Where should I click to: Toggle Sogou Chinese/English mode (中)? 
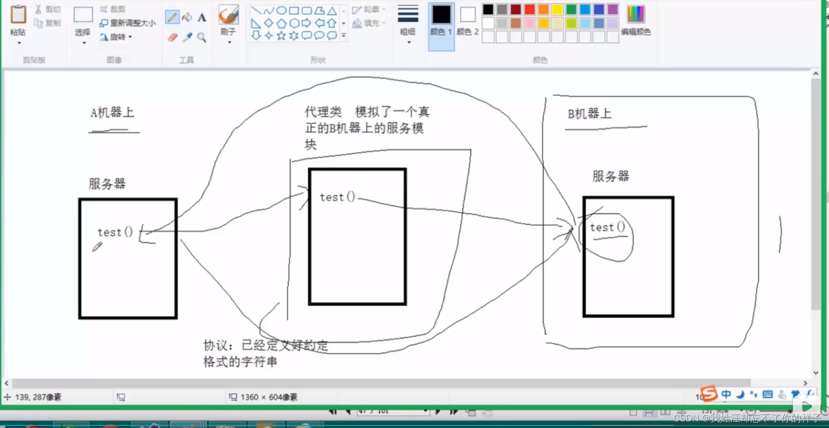pos(727,394)
